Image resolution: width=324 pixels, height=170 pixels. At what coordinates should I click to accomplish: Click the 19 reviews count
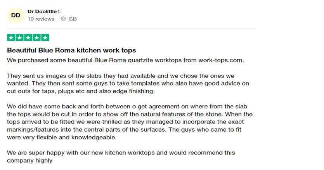coord(41,19)
